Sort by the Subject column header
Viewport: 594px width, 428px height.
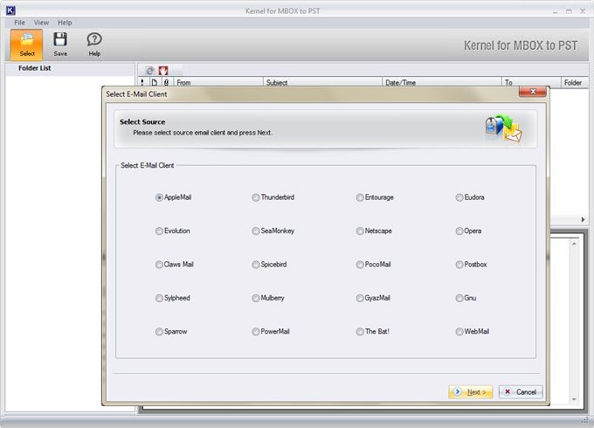(x=322, y=82)
